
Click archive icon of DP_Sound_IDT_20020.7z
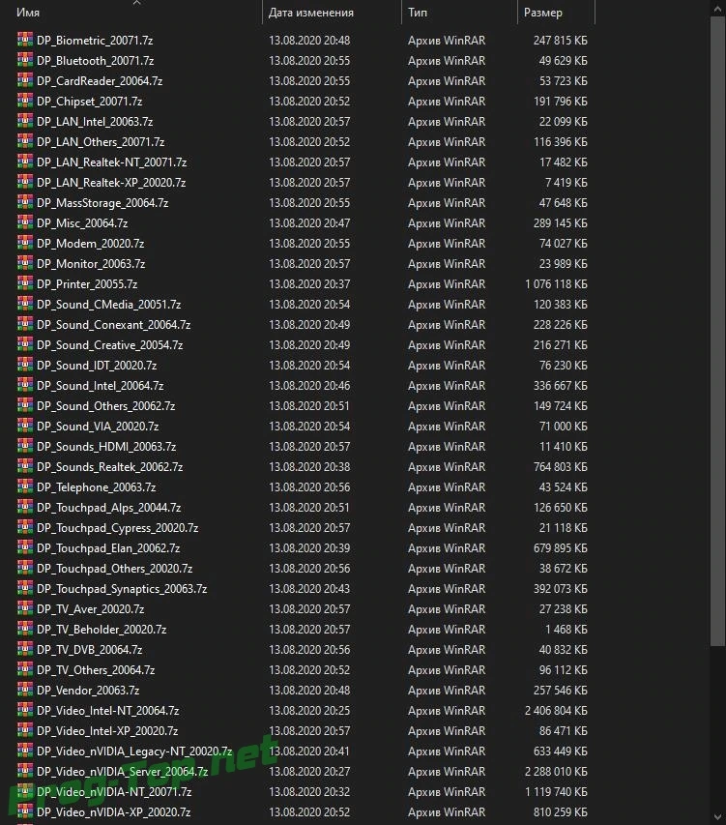[x=25, y=366]
